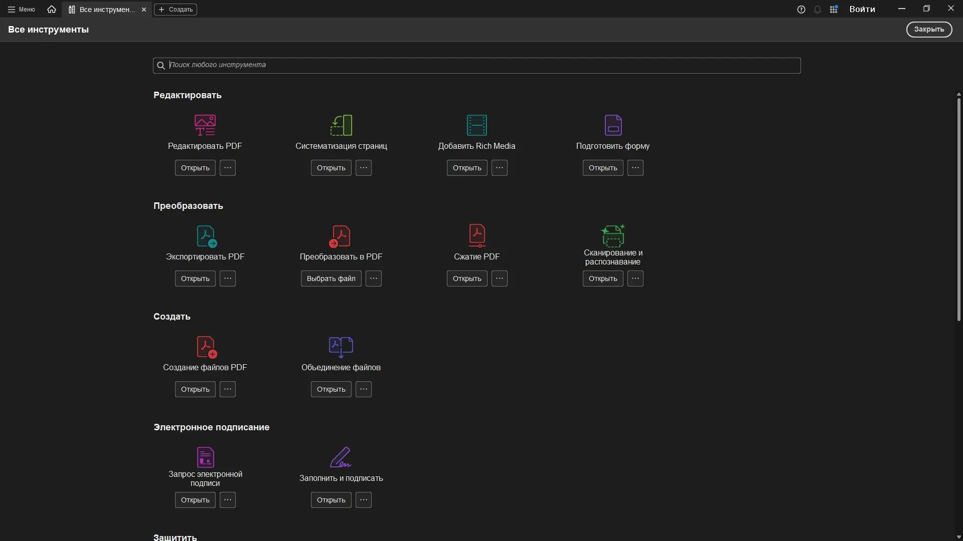Select the Заполнить и подписать pen icon
The height and width of the screenshot is (541, 963).
click(341, 457)
